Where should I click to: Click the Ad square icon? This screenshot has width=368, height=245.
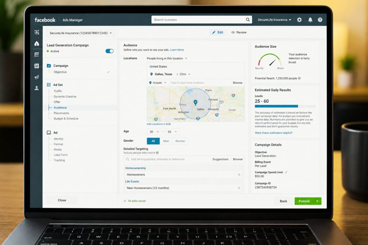click(49, 133)
